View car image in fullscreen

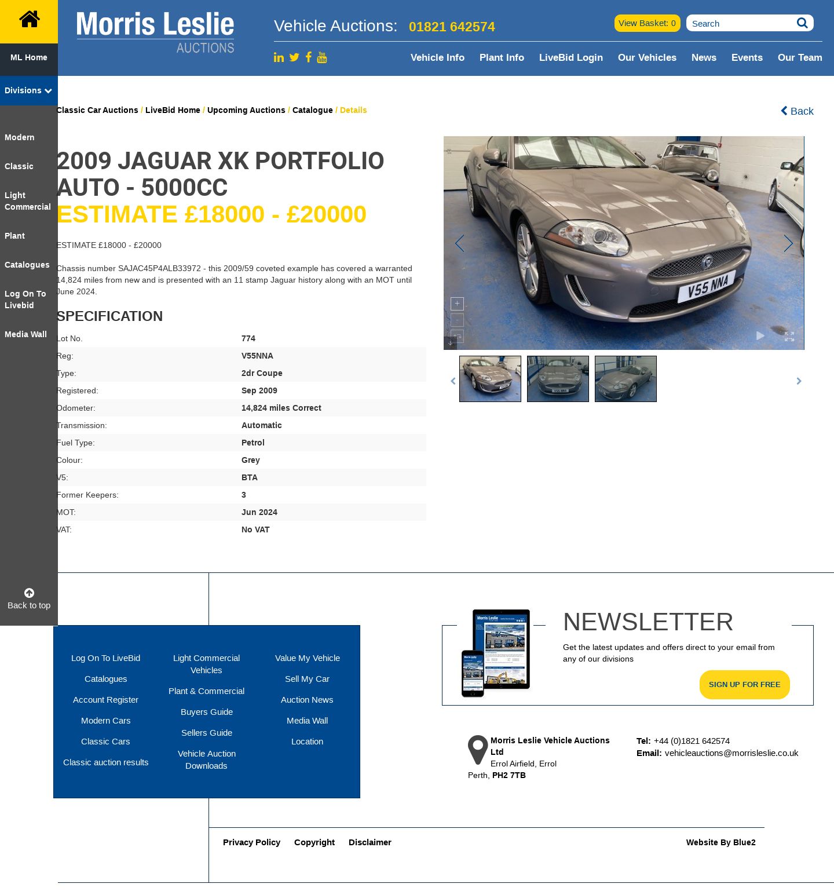(789, 336)
